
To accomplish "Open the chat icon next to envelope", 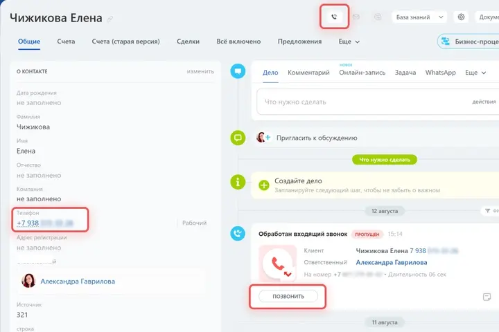I will 378,17.
